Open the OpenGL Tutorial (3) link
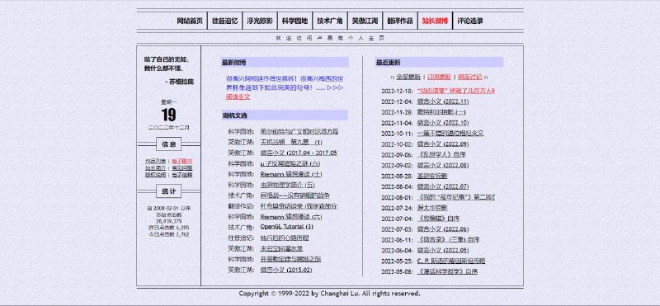The image size is (660, 306). coord(286,227)
